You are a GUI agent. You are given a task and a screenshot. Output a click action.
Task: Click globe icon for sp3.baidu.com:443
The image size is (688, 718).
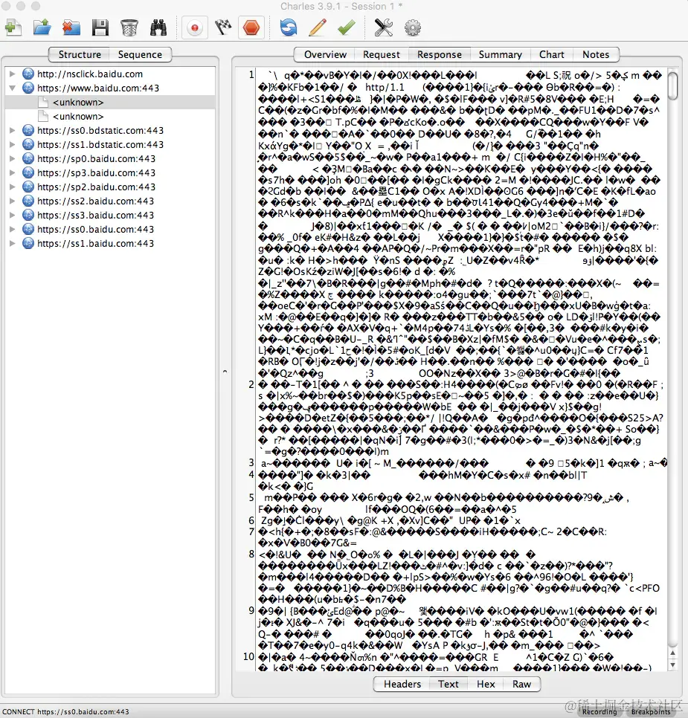[28, 173]
